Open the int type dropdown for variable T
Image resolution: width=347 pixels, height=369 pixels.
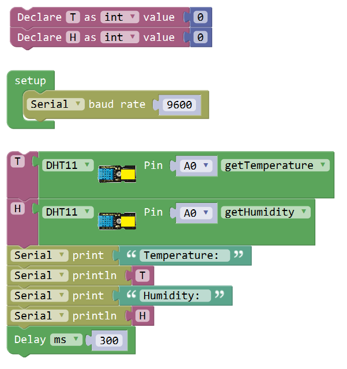pyautogui.click(x=120, y=17)
